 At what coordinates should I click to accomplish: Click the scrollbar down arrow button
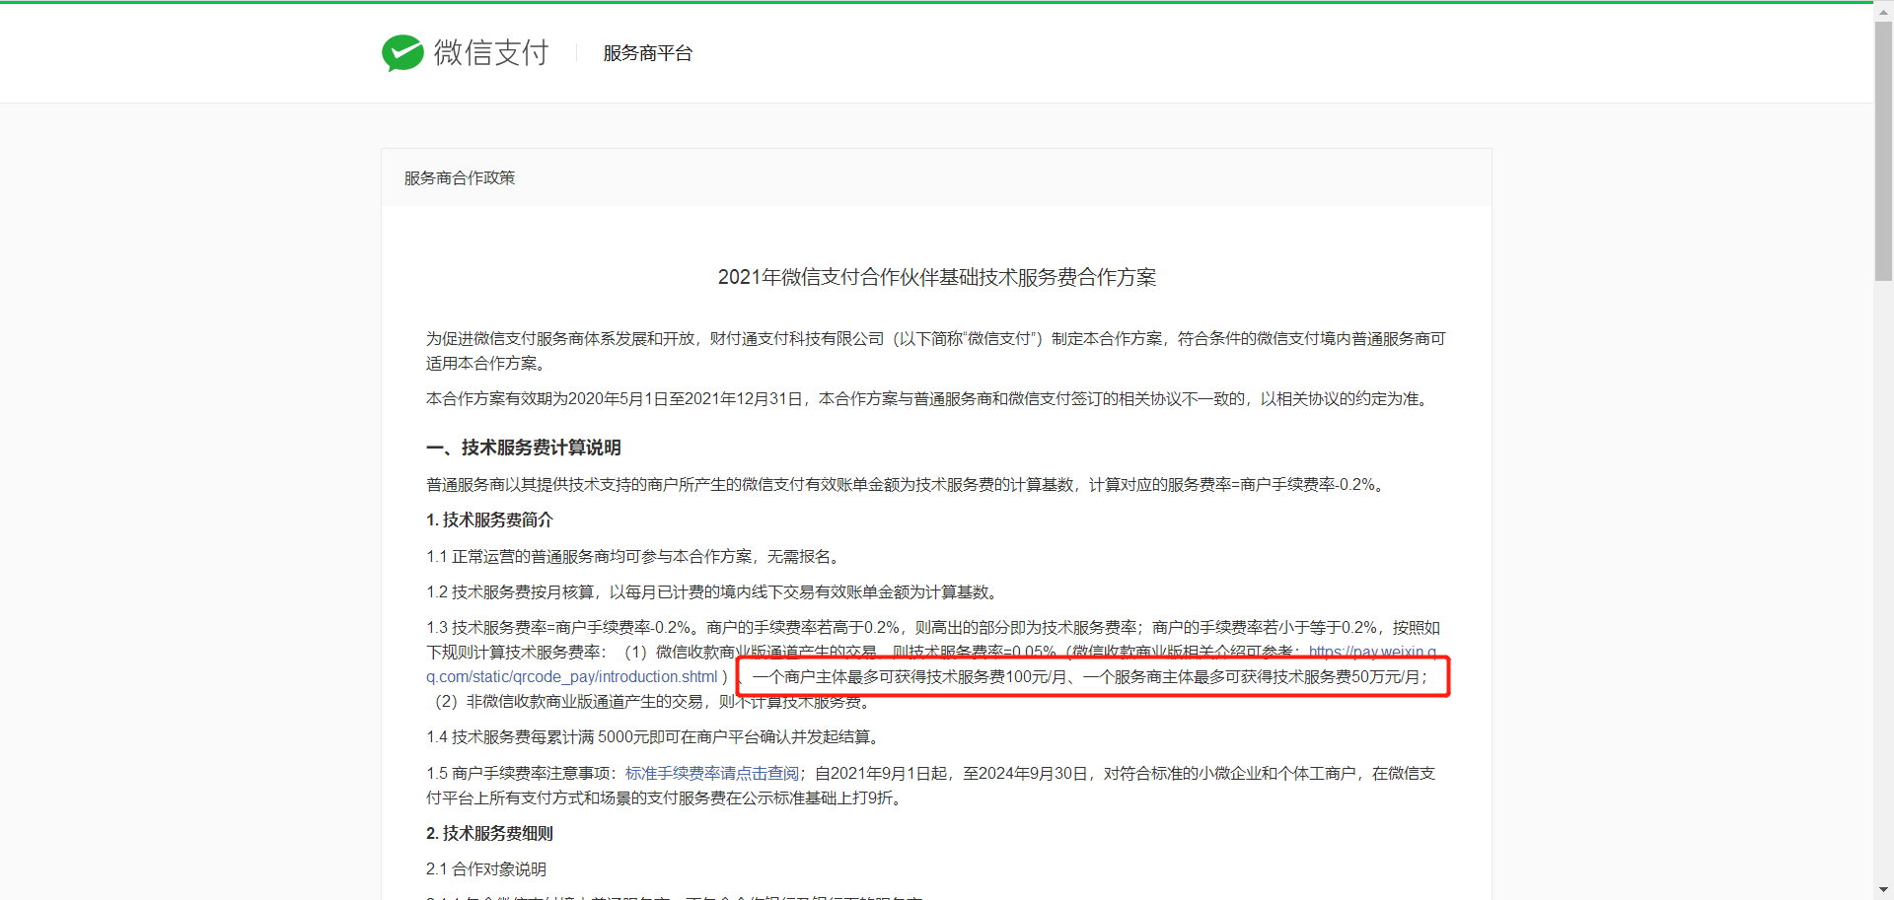tap(1883, 890)
